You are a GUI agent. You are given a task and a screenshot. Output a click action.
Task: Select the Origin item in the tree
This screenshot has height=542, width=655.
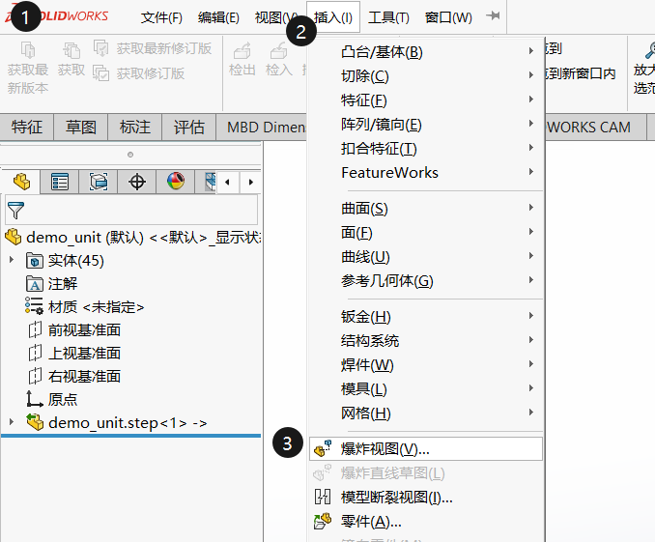click(x=62, y=399)
